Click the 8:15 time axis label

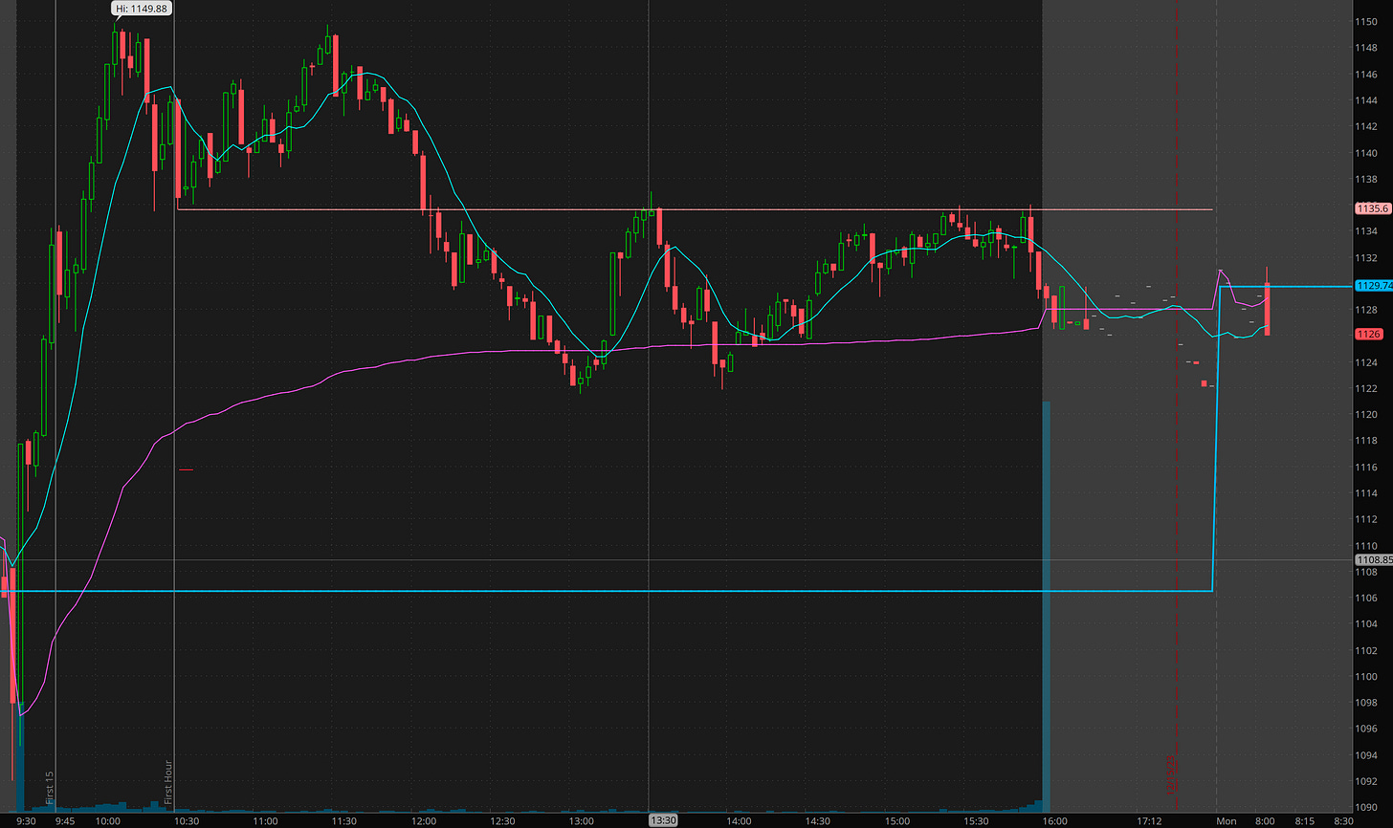1304,820
